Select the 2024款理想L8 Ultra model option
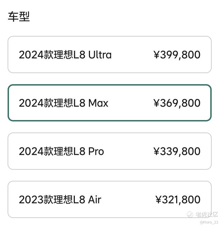The height and width of the screenshot is (227, 222). 110,55
